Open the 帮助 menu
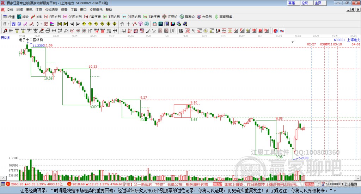This screenshot has height=194, width=361. 109,10
